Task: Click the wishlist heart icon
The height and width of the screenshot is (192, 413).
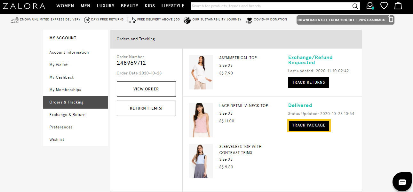Action: [384, 5]
